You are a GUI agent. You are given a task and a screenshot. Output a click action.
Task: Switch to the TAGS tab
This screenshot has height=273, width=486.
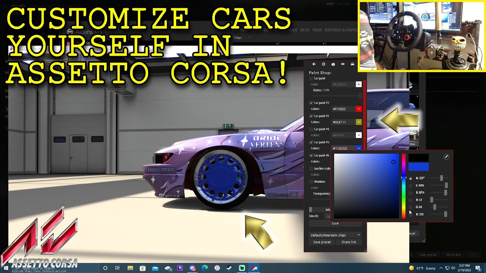point(317,30)
